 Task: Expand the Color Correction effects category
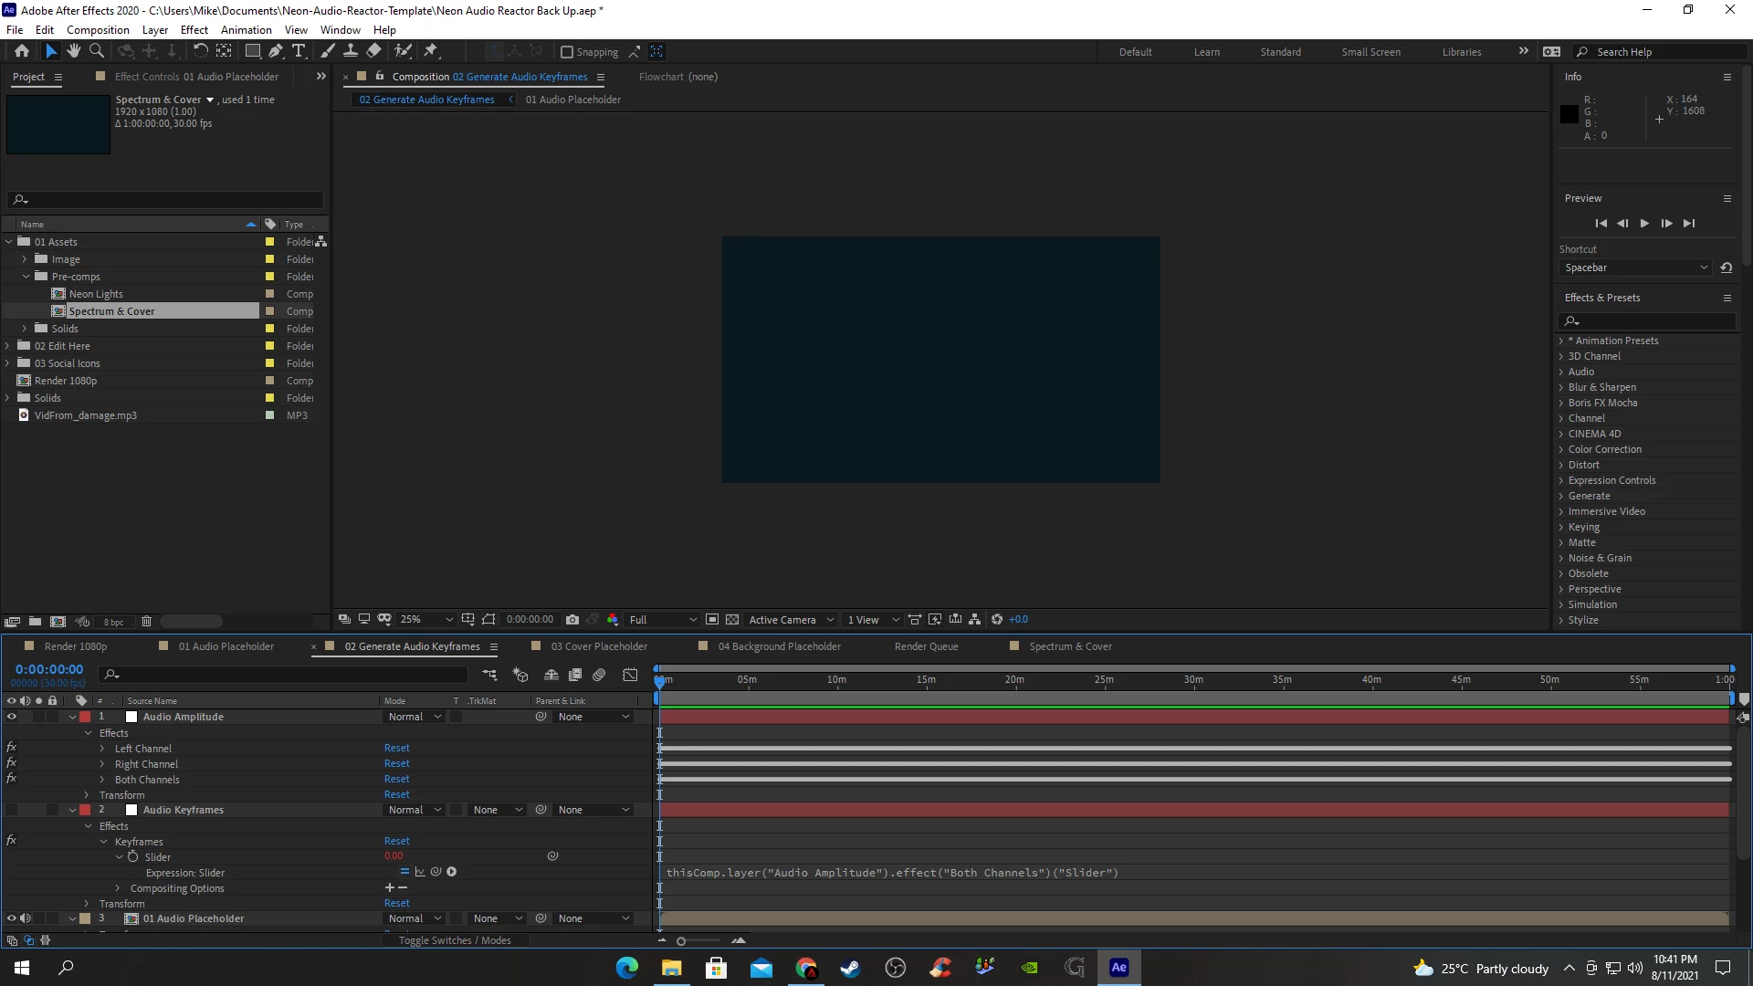tap(1561, 449)
